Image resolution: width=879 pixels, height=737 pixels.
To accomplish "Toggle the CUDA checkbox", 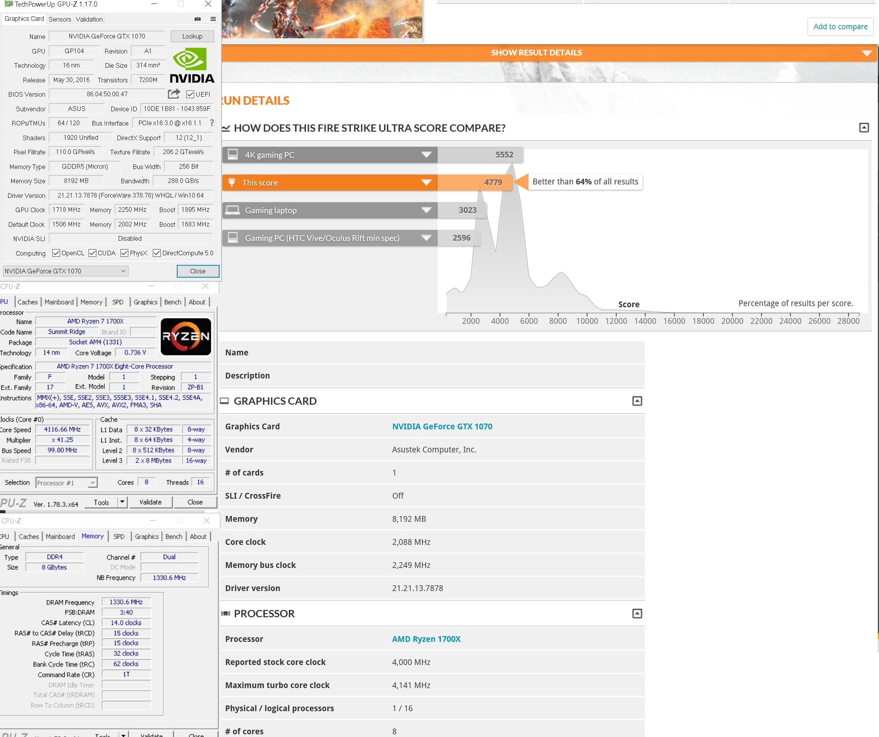I will tap(92, 253).
